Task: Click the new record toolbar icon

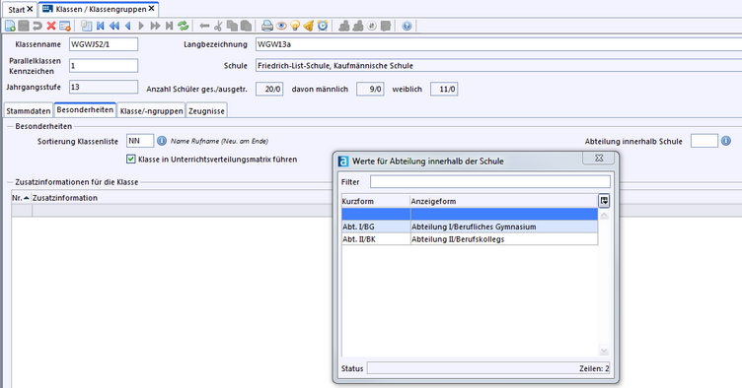Action: [x=10, y=26]
